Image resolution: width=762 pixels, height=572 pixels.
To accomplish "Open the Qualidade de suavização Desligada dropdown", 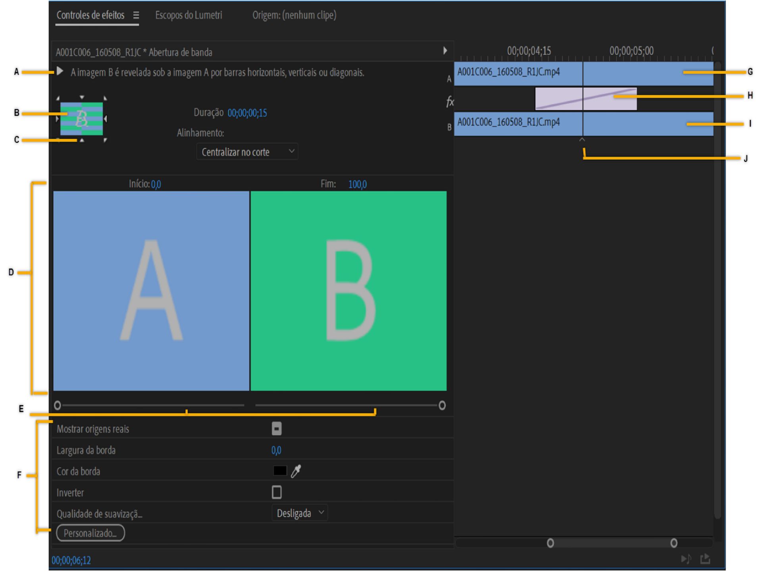I will click(x=300, y=513).
